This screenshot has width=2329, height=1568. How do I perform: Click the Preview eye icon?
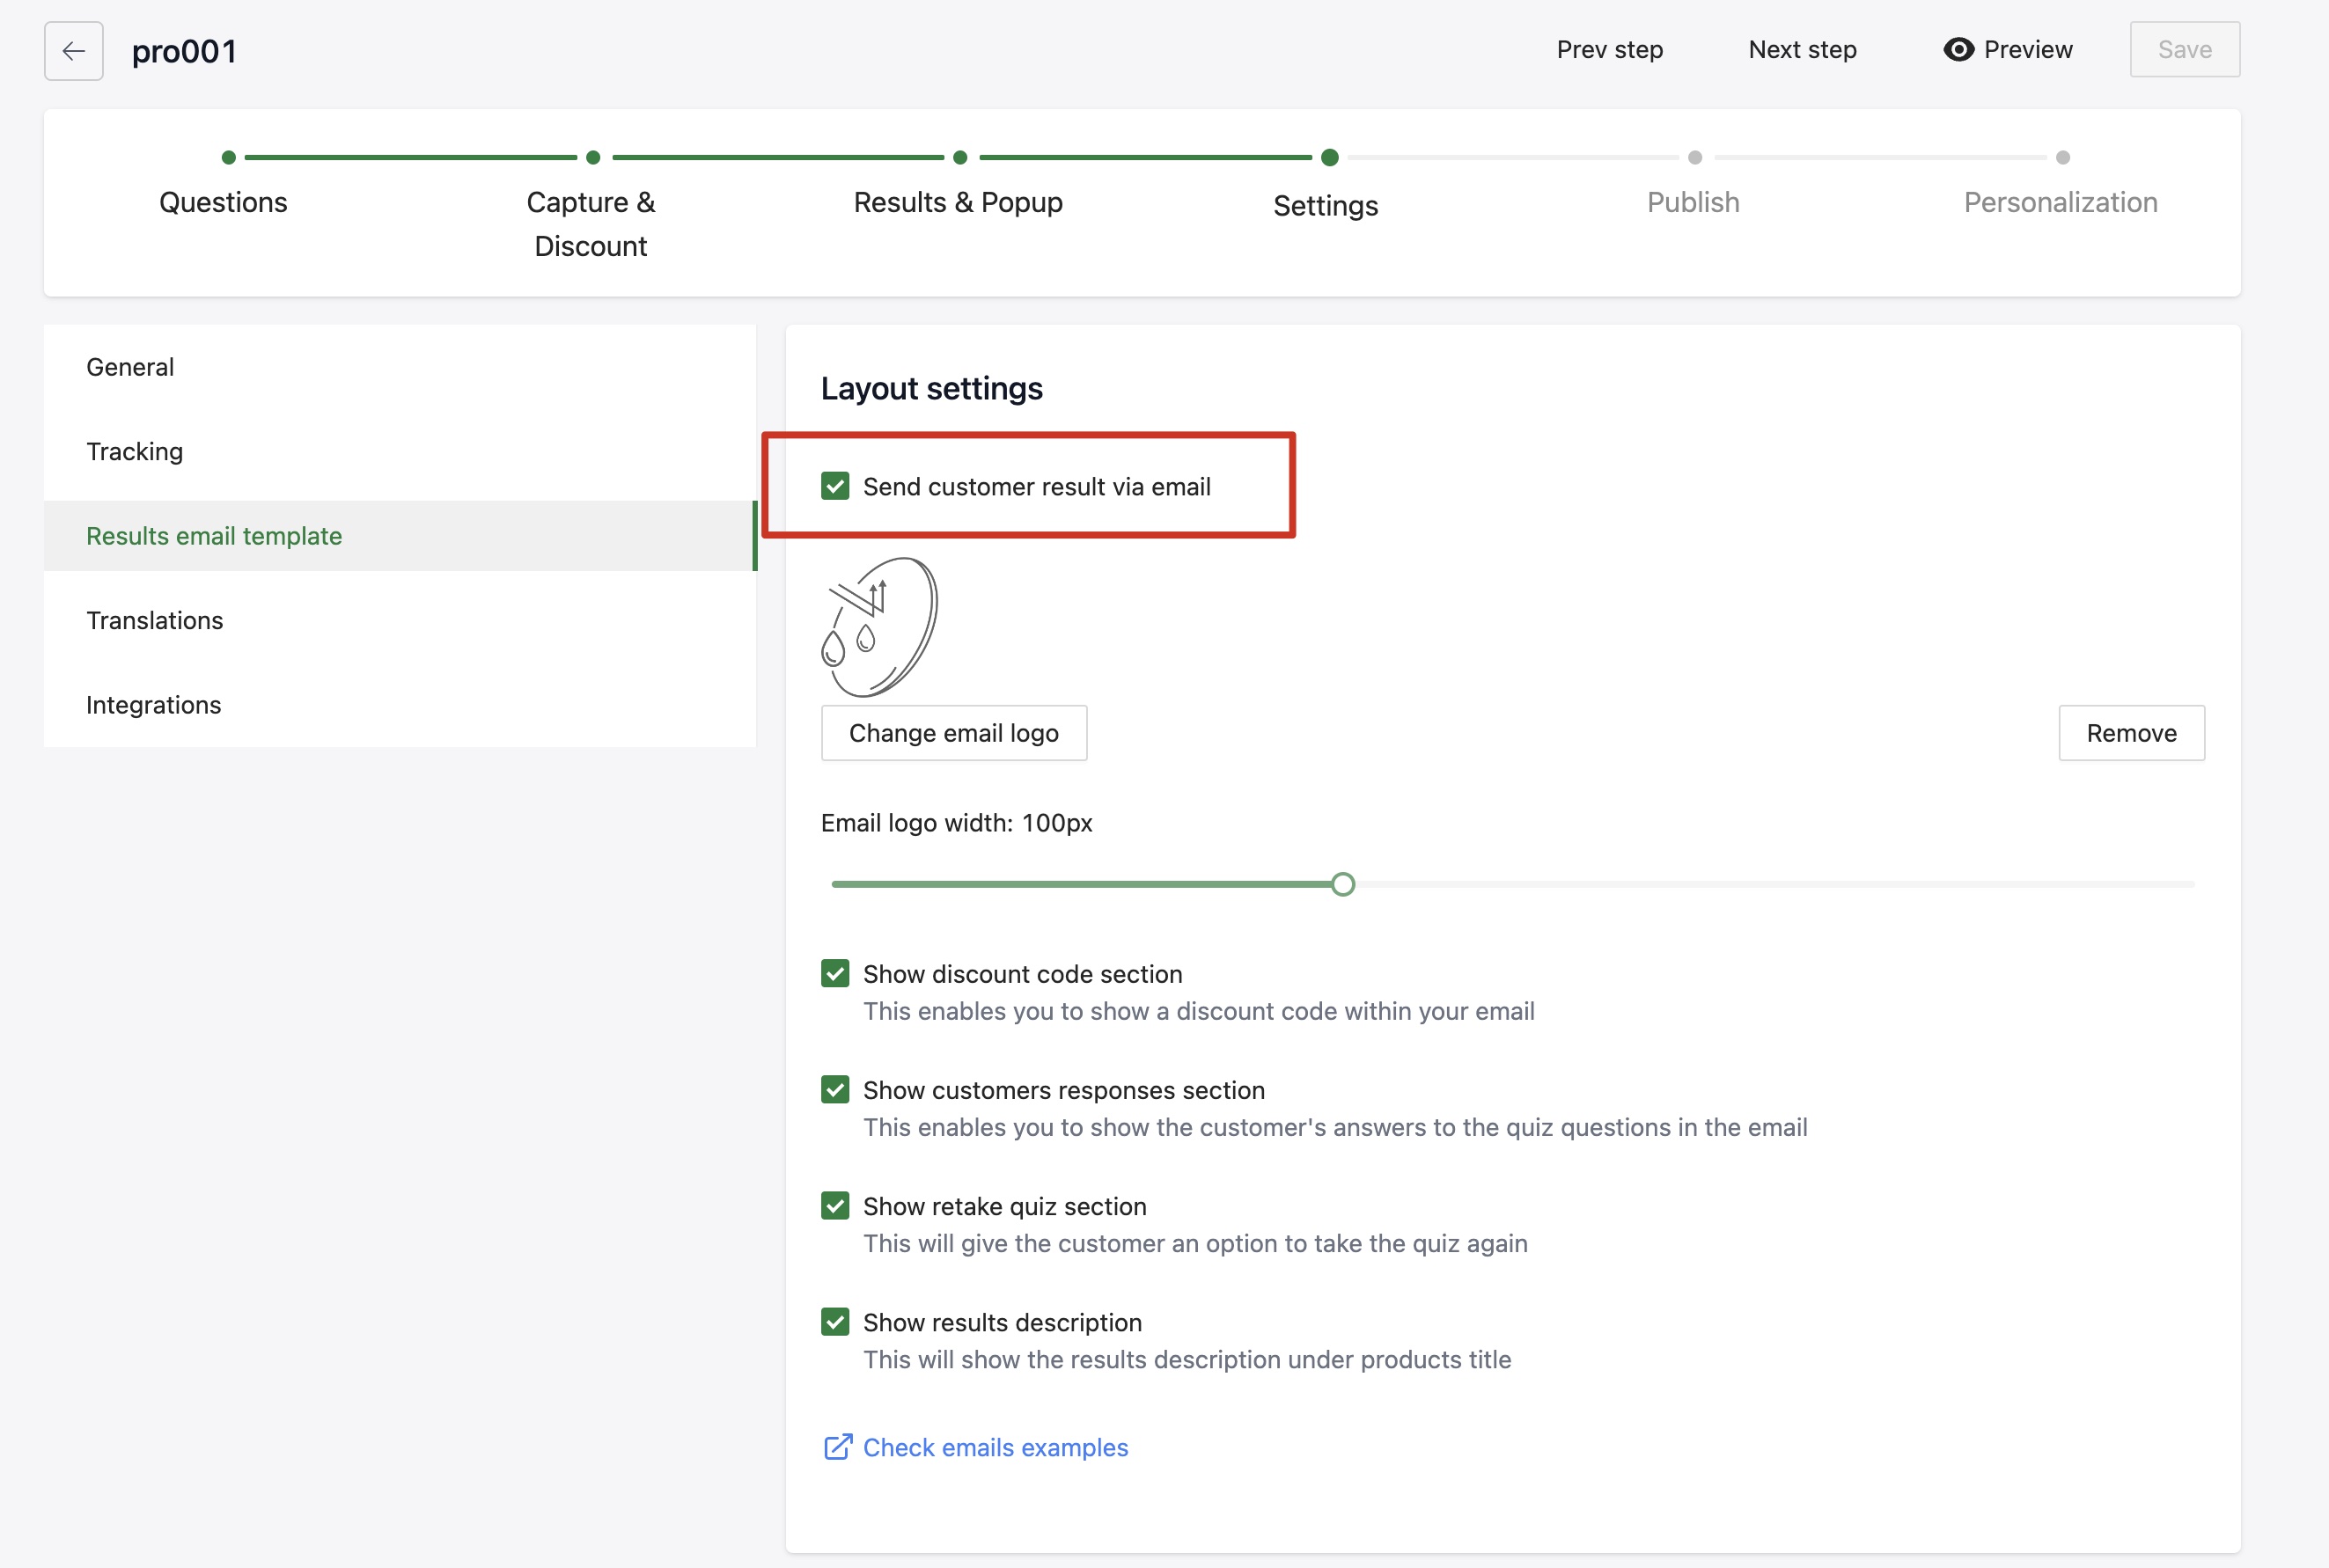(x=1958, y=49)
